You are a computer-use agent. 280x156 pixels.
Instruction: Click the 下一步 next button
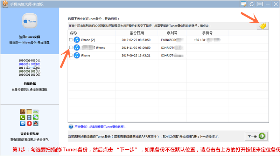point(256,136)
